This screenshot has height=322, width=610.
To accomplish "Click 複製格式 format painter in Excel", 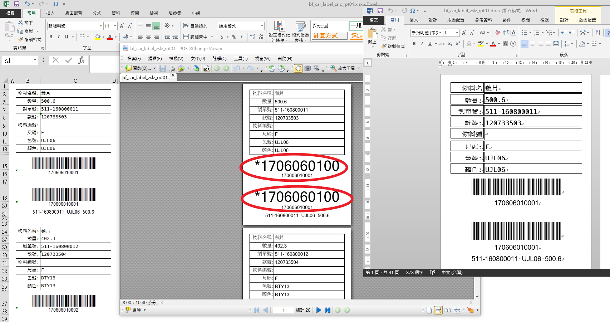I will click(x=30, y=39).
